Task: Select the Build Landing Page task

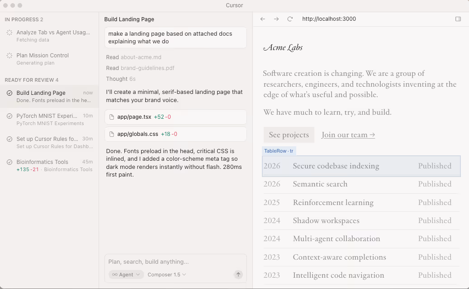Action: point(49,96)
